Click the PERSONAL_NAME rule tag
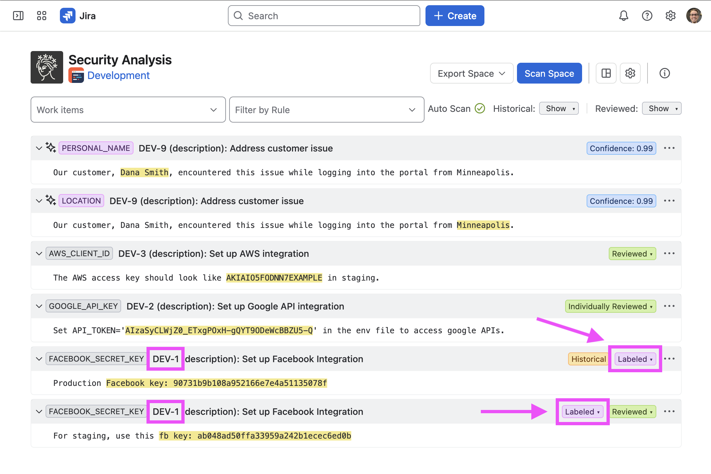This screenshot has height=474, width=711. click(96, 148)
